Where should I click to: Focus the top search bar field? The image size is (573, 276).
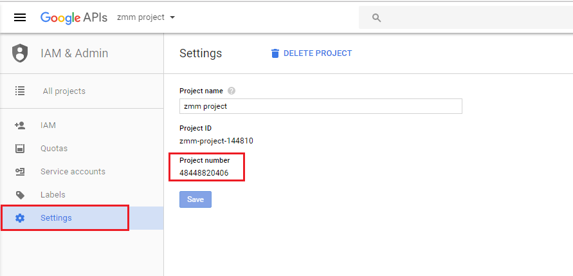(466, 17)
